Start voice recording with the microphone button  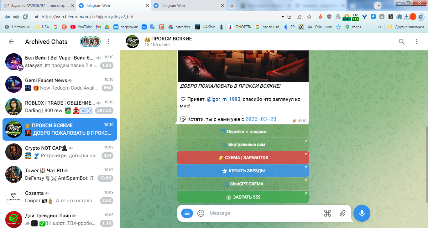[x=362, y=213]
